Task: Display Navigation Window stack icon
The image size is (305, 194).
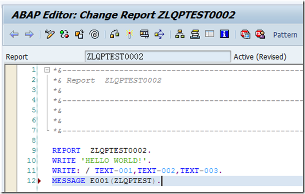Action: tap(195, 34)
